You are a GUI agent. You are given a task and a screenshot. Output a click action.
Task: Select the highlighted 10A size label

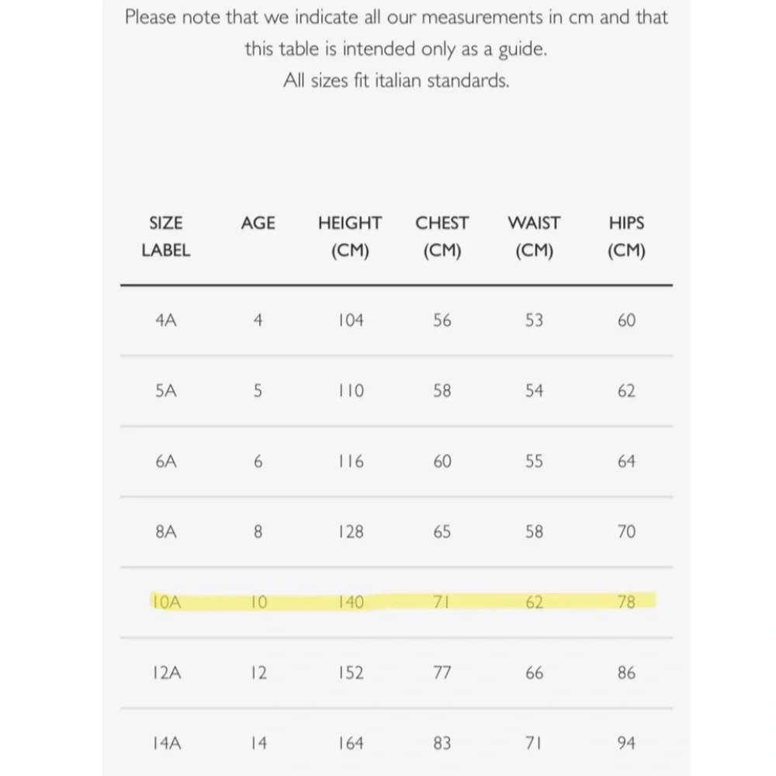point(166,602)
